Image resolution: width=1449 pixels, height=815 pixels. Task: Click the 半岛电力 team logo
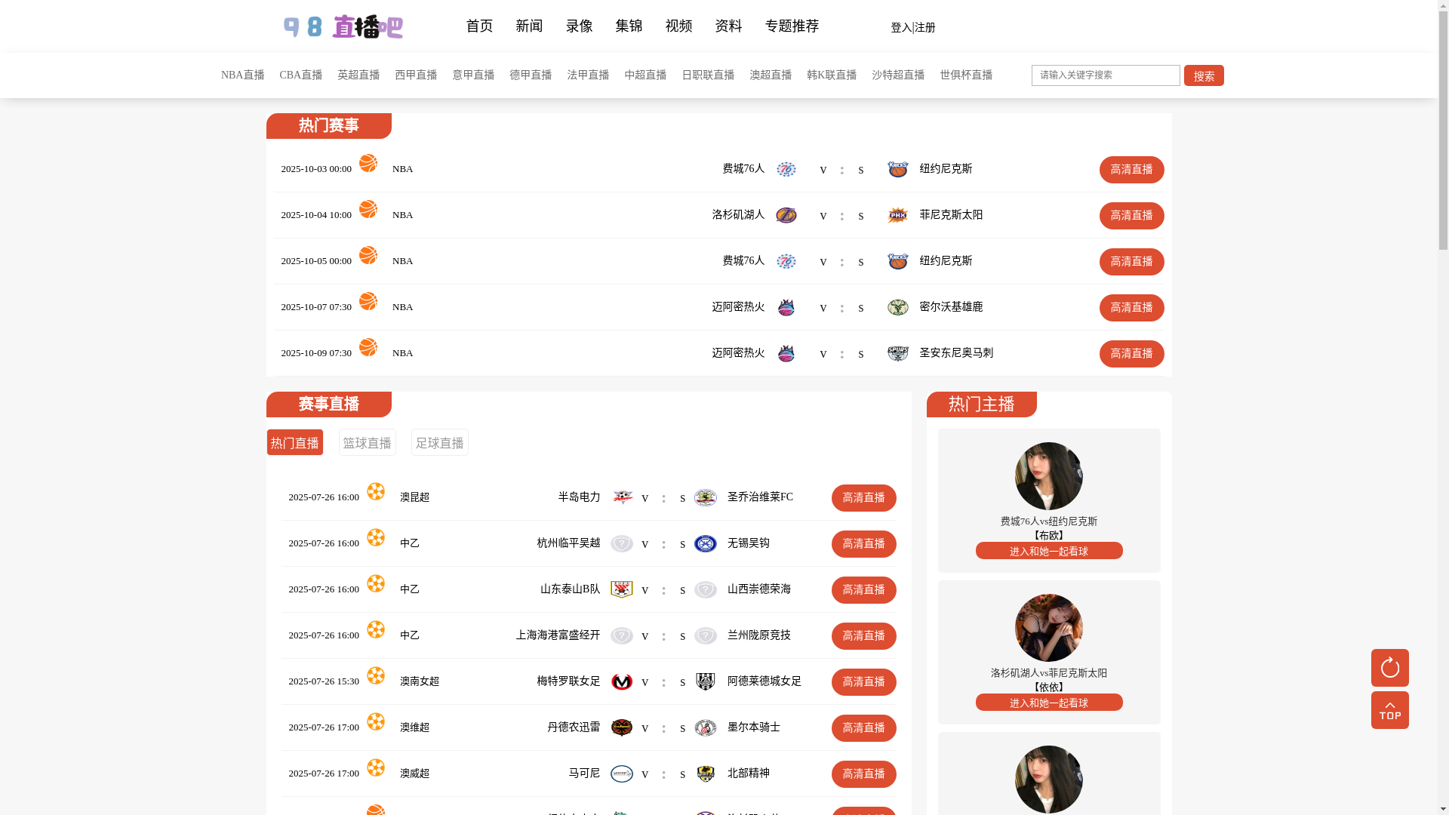(x=622, y=497)
